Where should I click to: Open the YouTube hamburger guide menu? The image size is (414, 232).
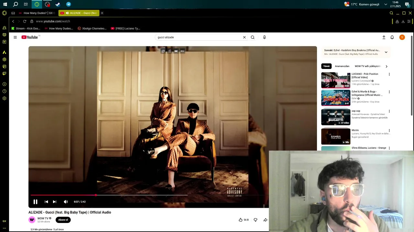15,37
